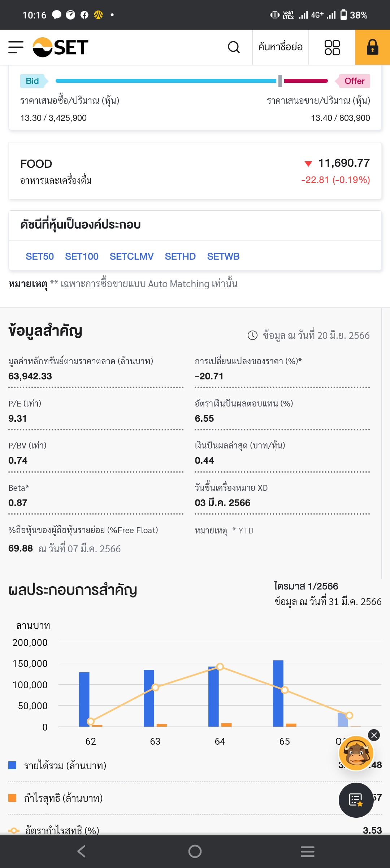Tap the Android home circle button
Screen dimensions: 390x868
(195, 851)
